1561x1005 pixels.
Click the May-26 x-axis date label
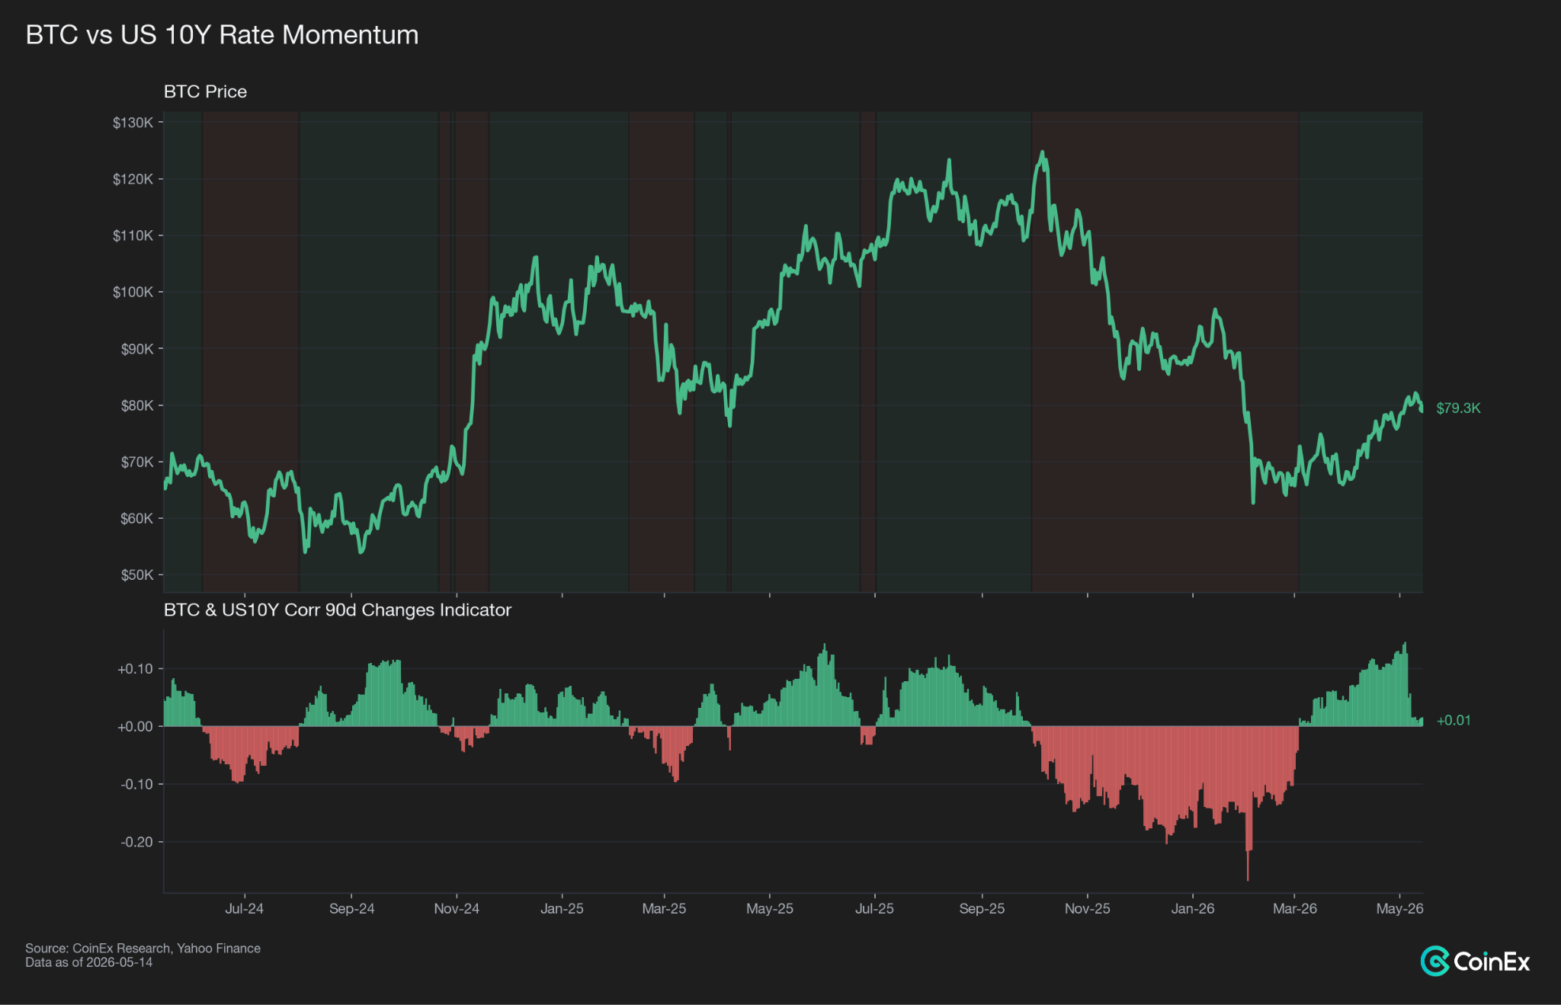click(x=1399, y=908)
